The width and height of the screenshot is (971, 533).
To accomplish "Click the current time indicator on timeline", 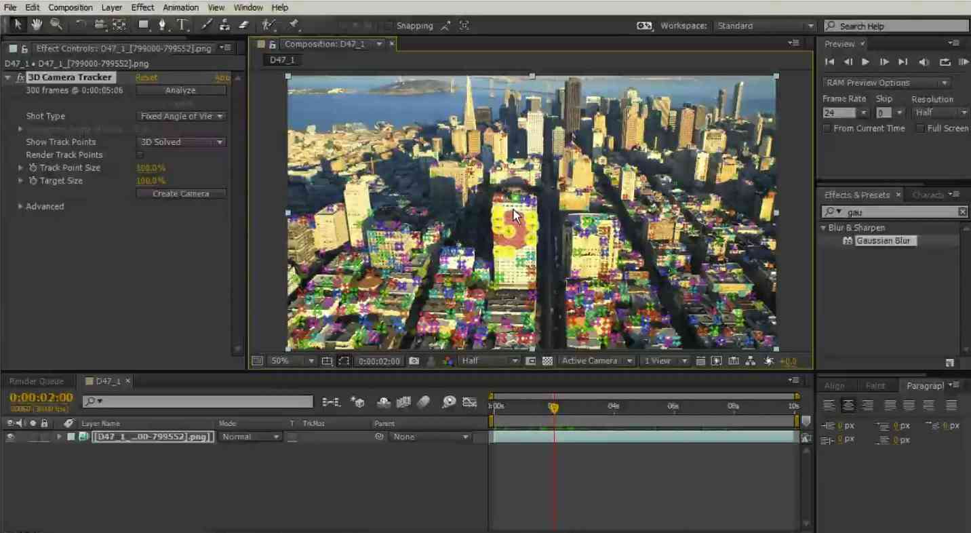I will click(x=553, y=408).
